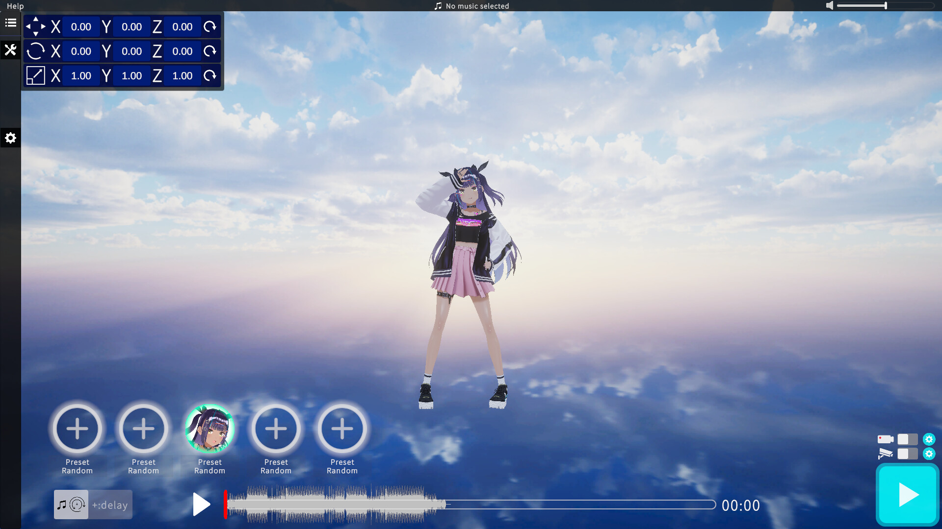Add a character in the first Preset Random slot
Image resolution: width=942 pixels, height=529 pixels.
tap(77, 429)
